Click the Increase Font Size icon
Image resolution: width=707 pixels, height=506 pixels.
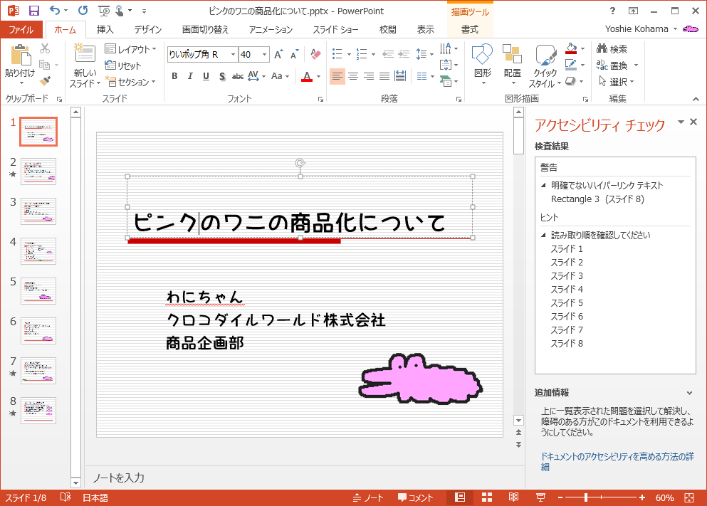278,54
